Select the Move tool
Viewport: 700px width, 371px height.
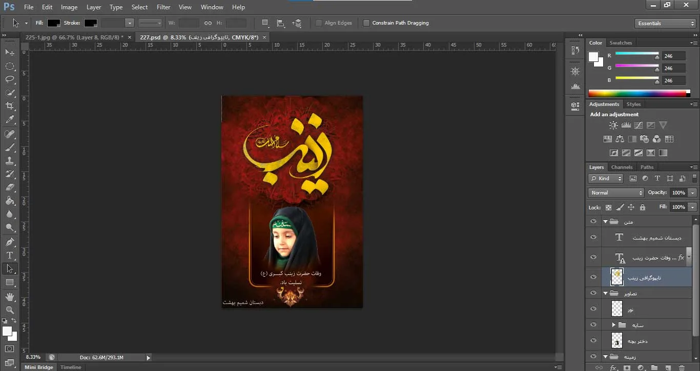point(10,52)
